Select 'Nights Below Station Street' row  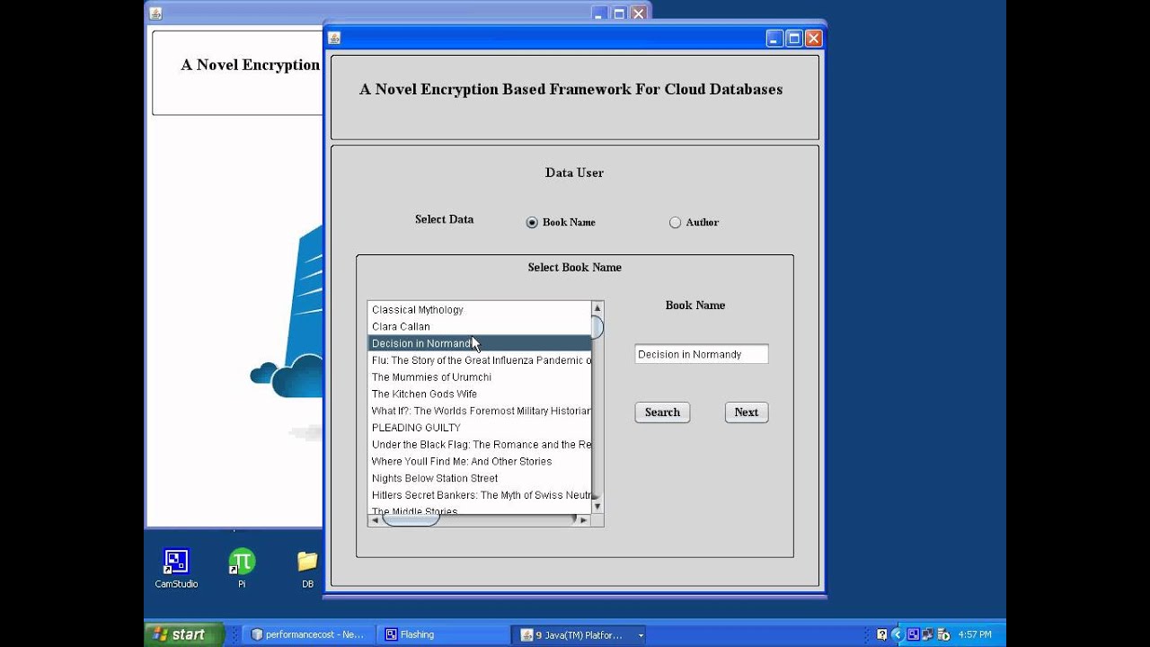tap(479, 478)
